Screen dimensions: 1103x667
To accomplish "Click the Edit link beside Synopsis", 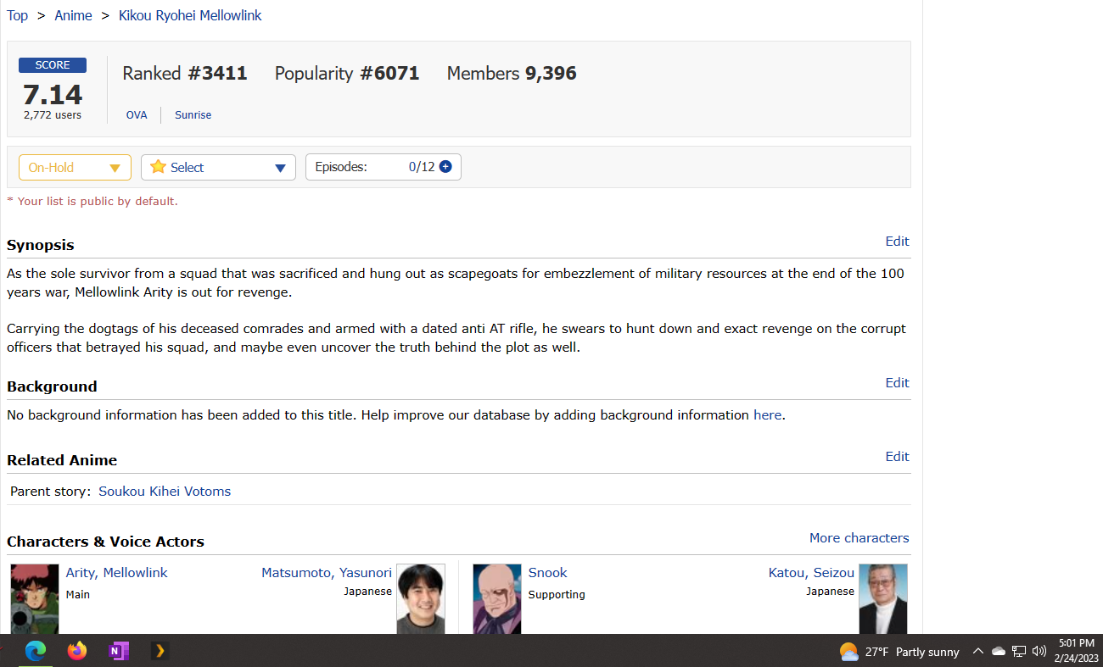I will click(897, 242).
